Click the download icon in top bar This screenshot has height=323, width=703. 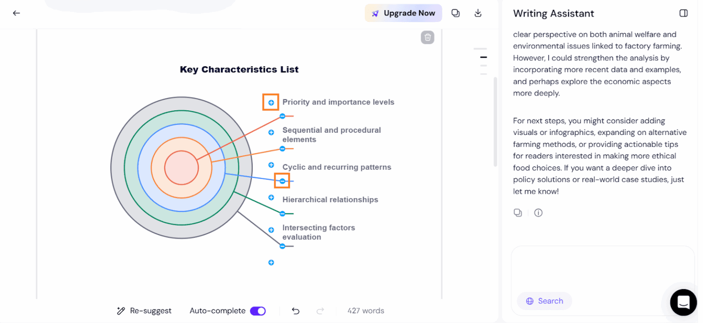pos(478,13)
